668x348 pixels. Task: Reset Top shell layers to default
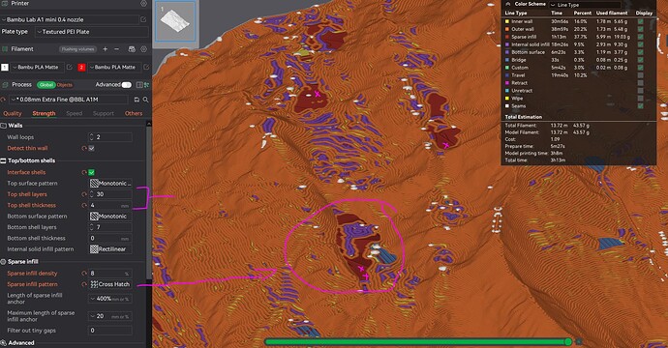[x=84, y=194]
